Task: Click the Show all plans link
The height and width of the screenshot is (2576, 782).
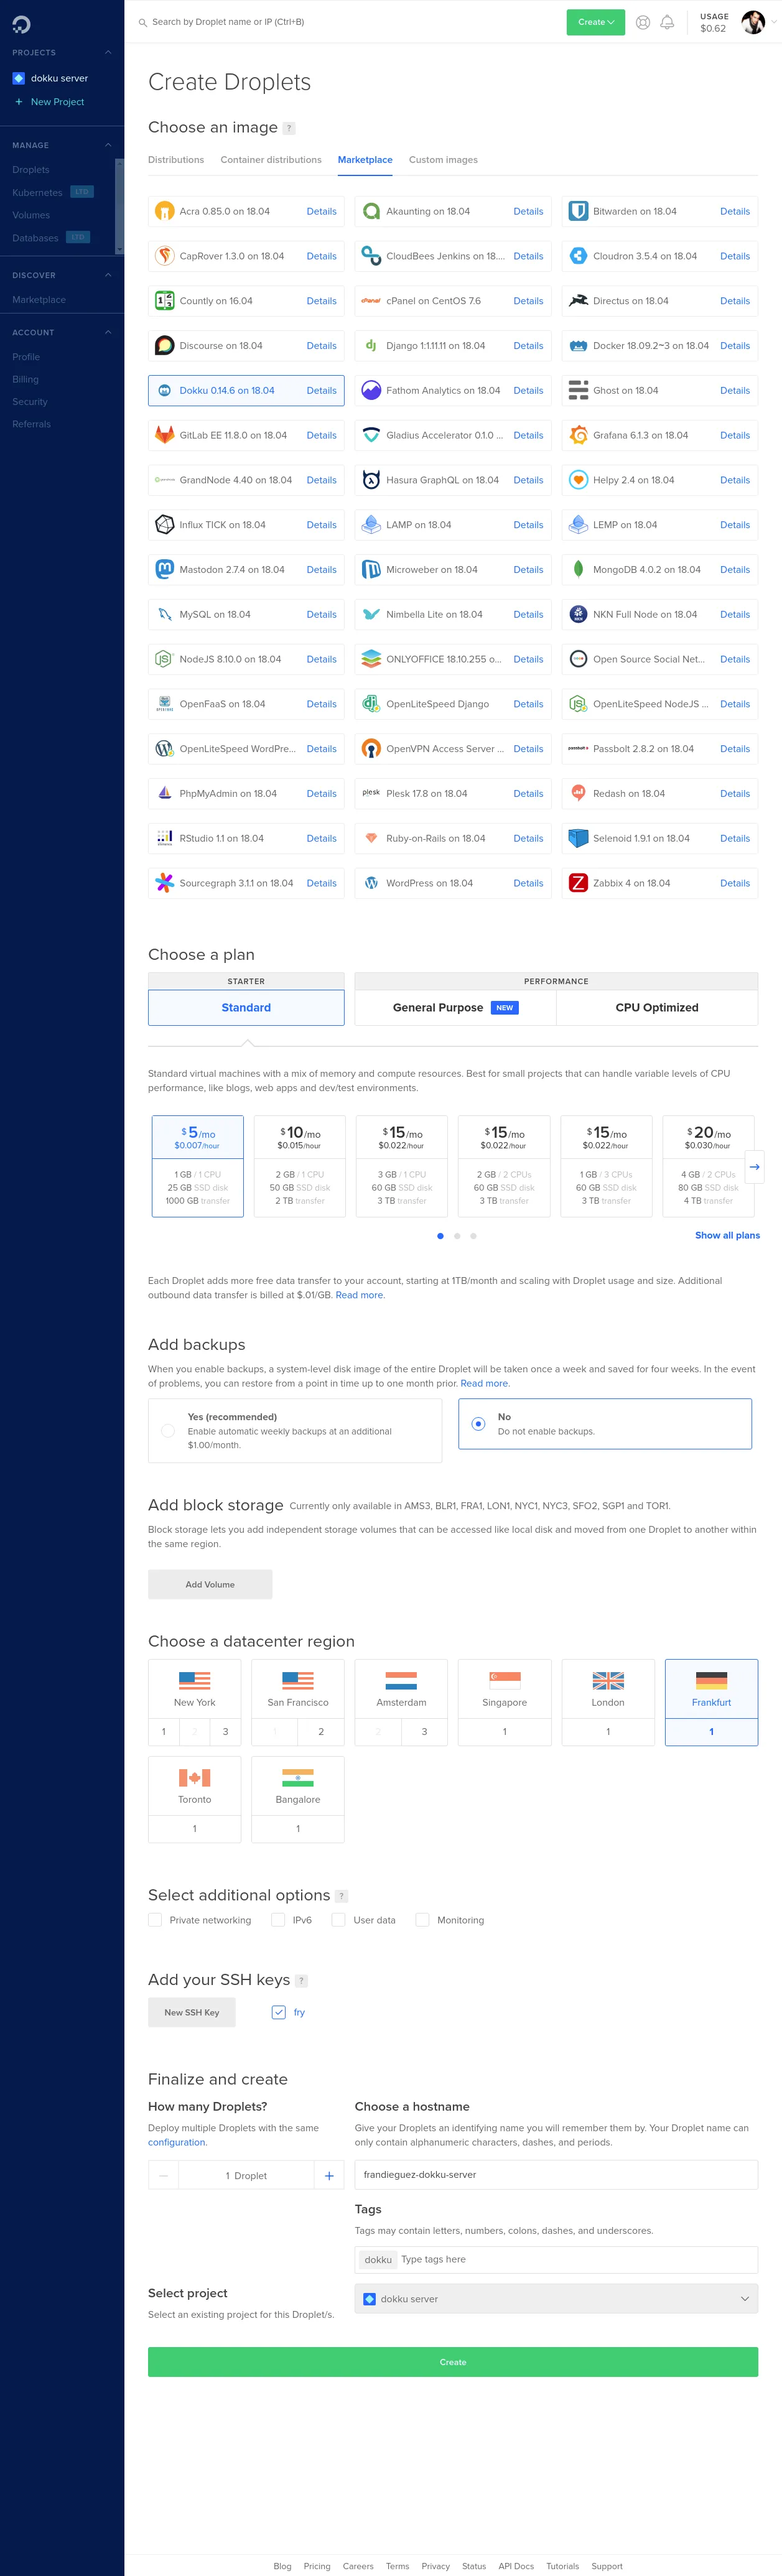Action: click(x=727, y=1236)
